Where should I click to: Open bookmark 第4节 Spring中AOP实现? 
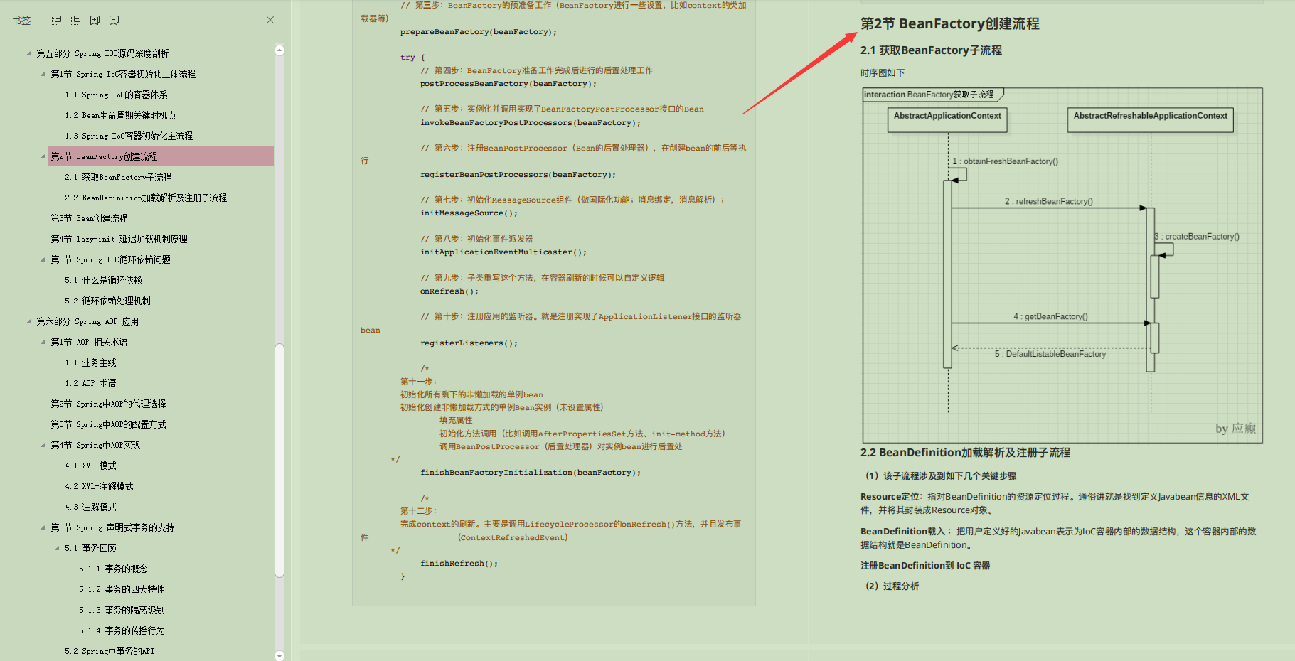click(x=95, y=445)
